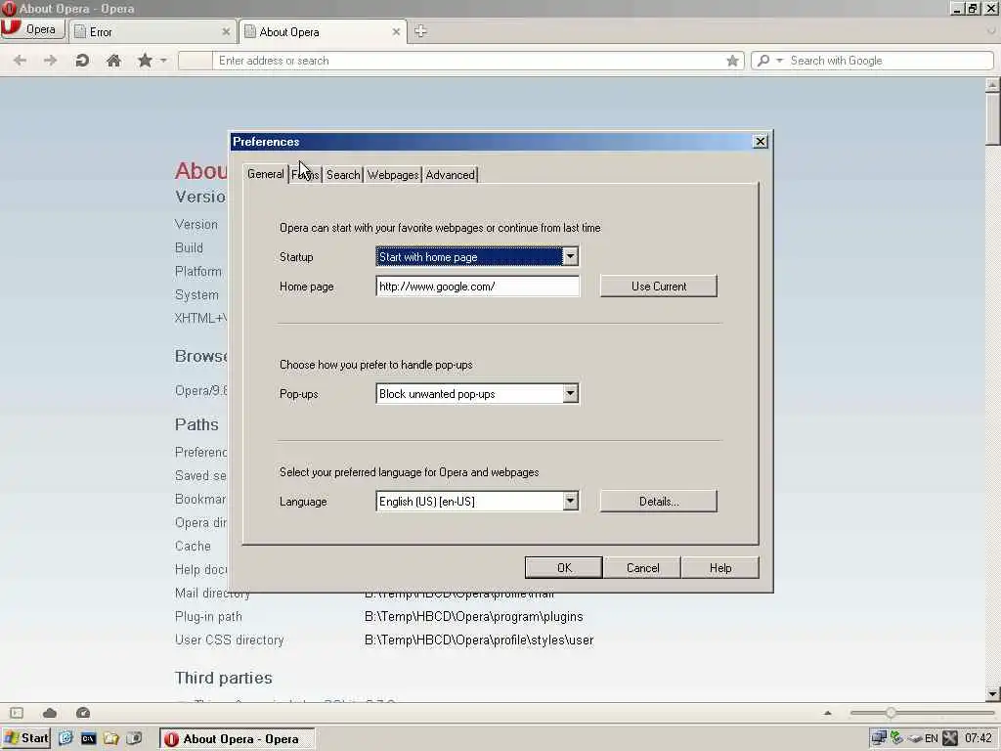Switch to Forms preferences tab
The image size is (1001, 751).
click(305, 175)
